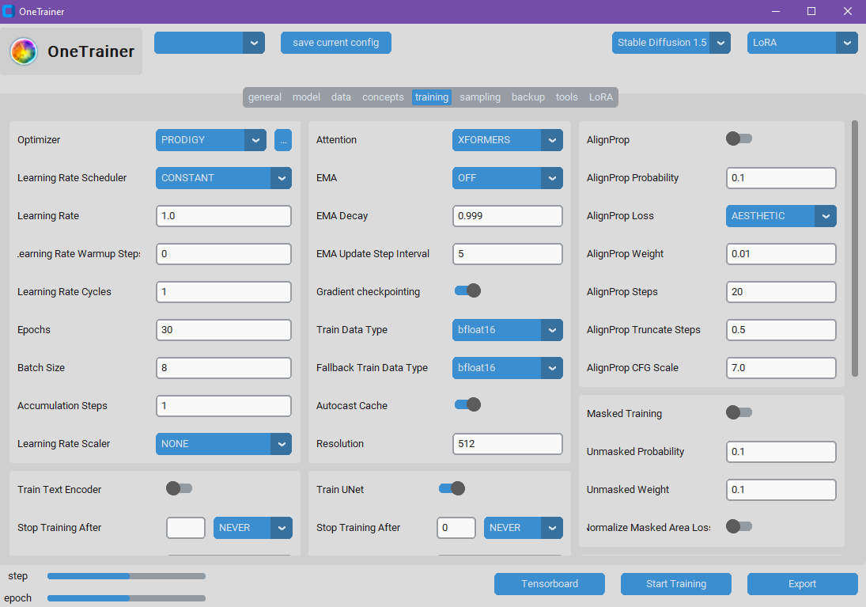Open the Optimizer PRODIGY dropdown
This screenshot has width=866, height=607.
click(x=210, y=140)
